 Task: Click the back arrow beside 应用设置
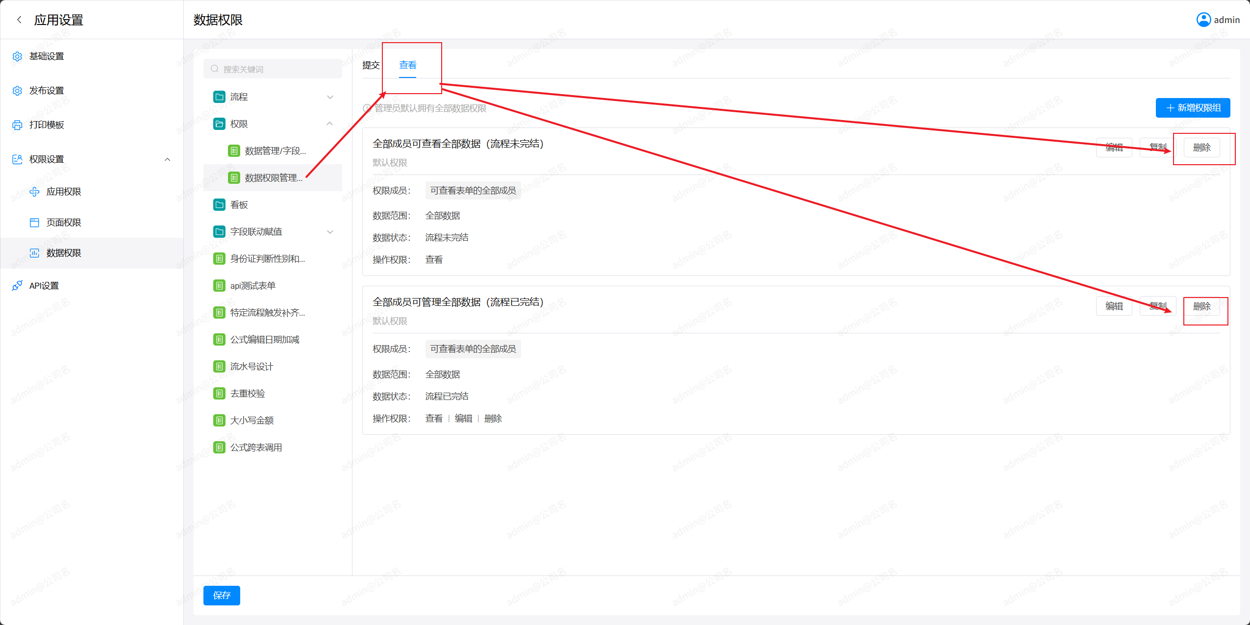coord(19,20)
